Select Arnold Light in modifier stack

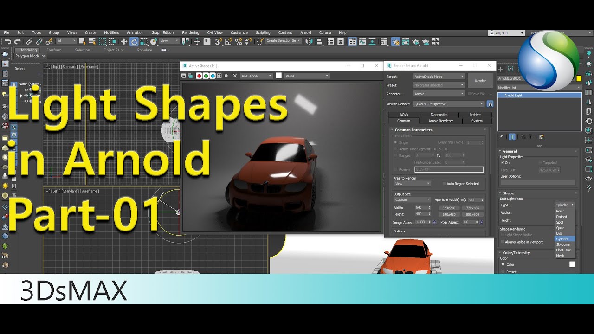(x=539, y=95)
